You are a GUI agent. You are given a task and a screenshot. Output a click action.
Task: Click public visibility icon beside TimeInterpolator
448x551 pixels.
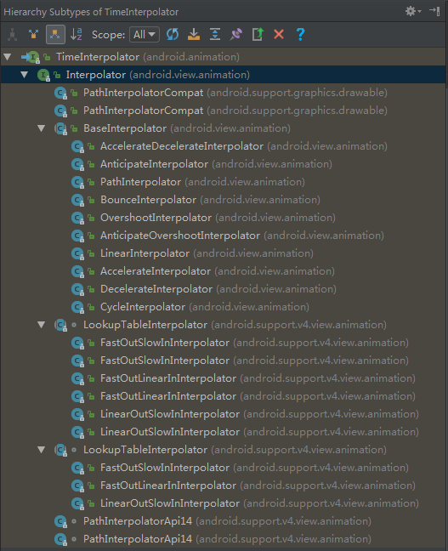click(x=47, y=57)
